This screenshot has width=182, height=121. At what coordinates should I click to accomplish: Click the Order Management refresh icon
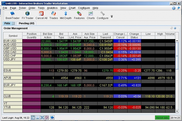pos(172,28)
